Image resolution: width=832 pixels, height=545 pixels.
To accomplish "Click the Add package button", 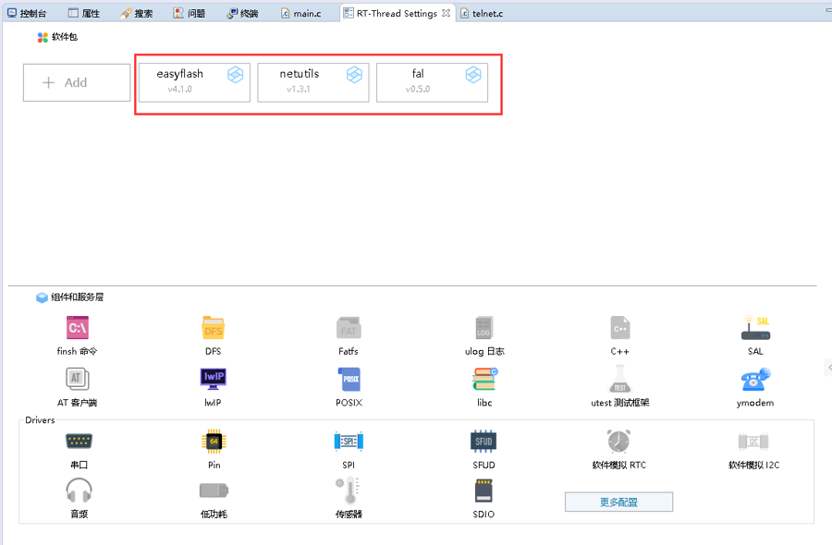I will point(77,82).
